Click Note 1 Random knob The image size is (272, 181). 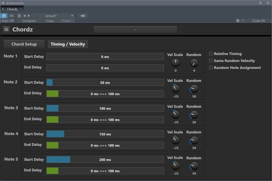194,63
